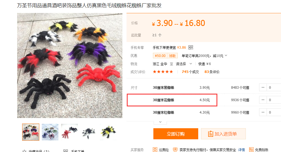Open the 请选择 destination dropdown
The height and width of the screenshot is (152, 281).
point(184,64)
